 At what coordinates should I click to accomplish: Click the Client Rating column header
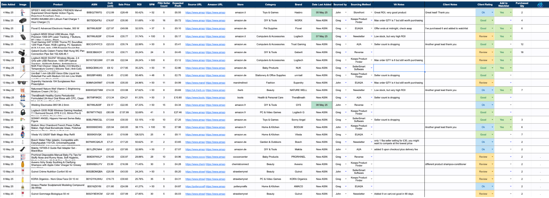pos(485,5)
